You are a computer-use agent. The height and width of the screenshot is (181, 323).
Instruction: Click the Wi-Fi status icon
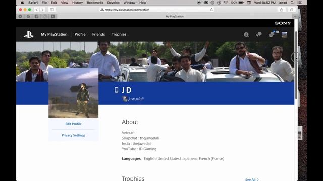[226, 3]
